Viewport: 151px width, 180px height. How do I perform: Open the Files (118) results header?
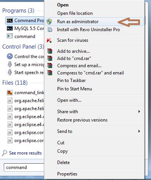point(15,83)
